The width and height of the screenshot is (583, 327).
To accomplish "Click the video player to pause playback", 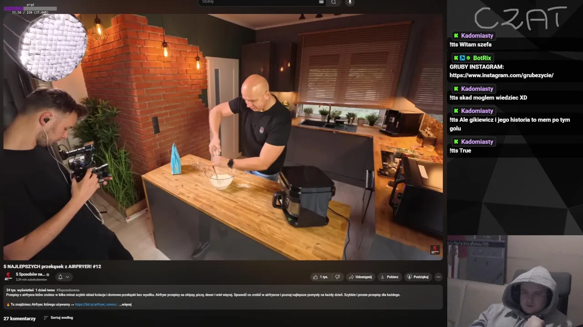I will (x=223, y=137).
